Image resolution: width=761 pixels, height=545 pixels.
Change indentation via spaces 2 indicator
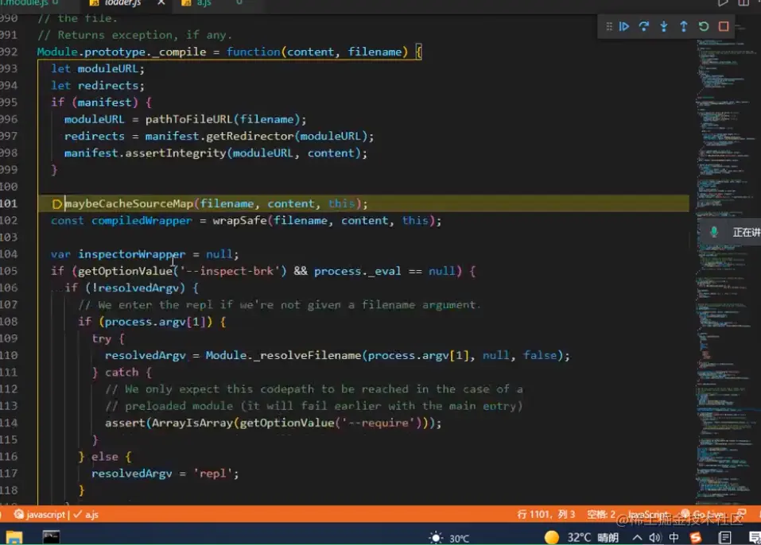pos(601,515)
